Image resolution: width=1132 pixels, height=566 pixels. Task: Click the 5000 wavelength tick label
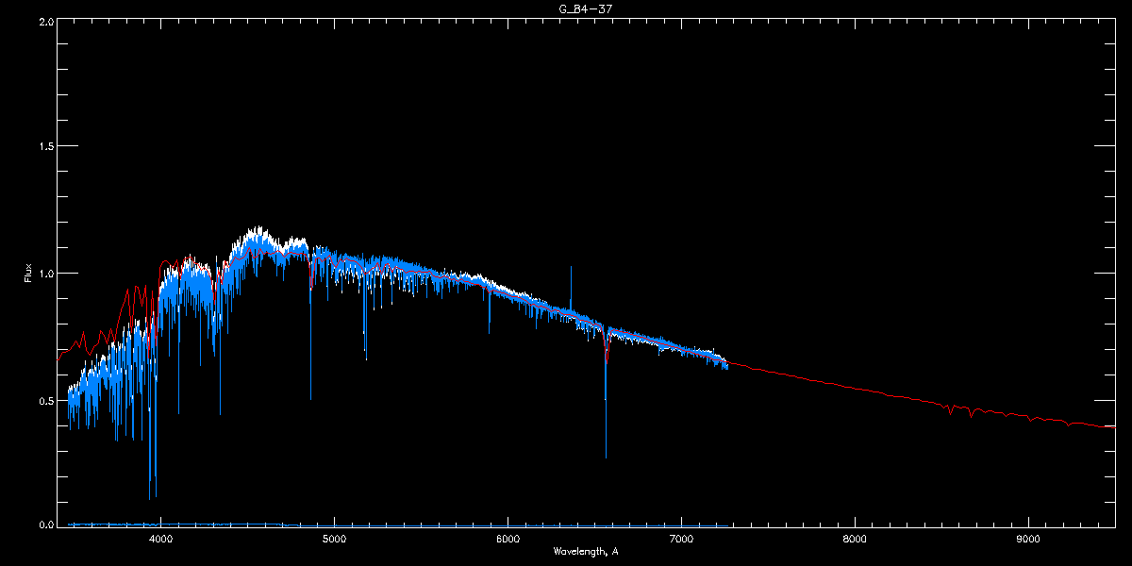(x=334, y=540)
